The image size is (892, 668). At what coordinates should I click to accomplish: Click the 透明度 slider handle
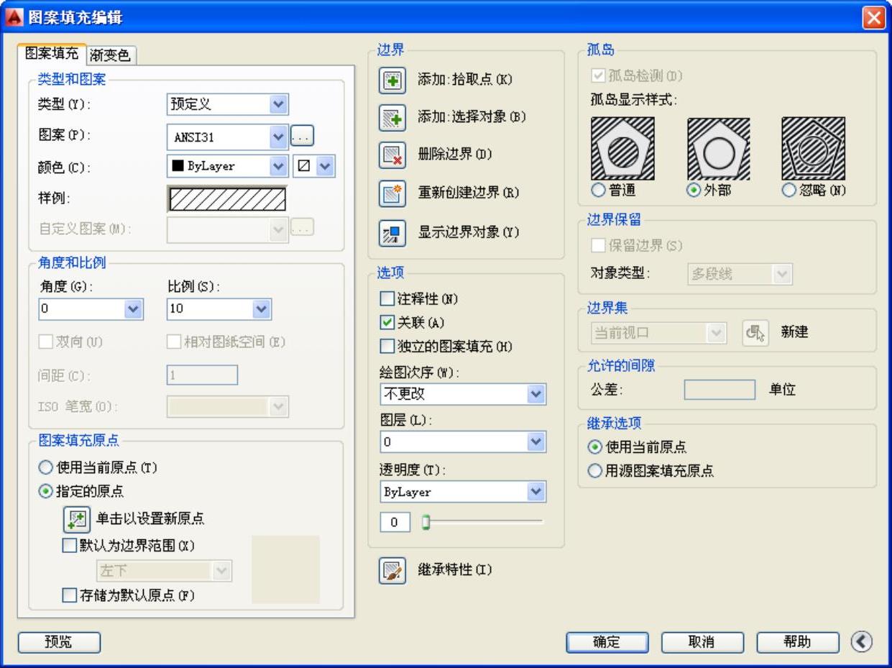pyautogui.click(x=426, y=523)
